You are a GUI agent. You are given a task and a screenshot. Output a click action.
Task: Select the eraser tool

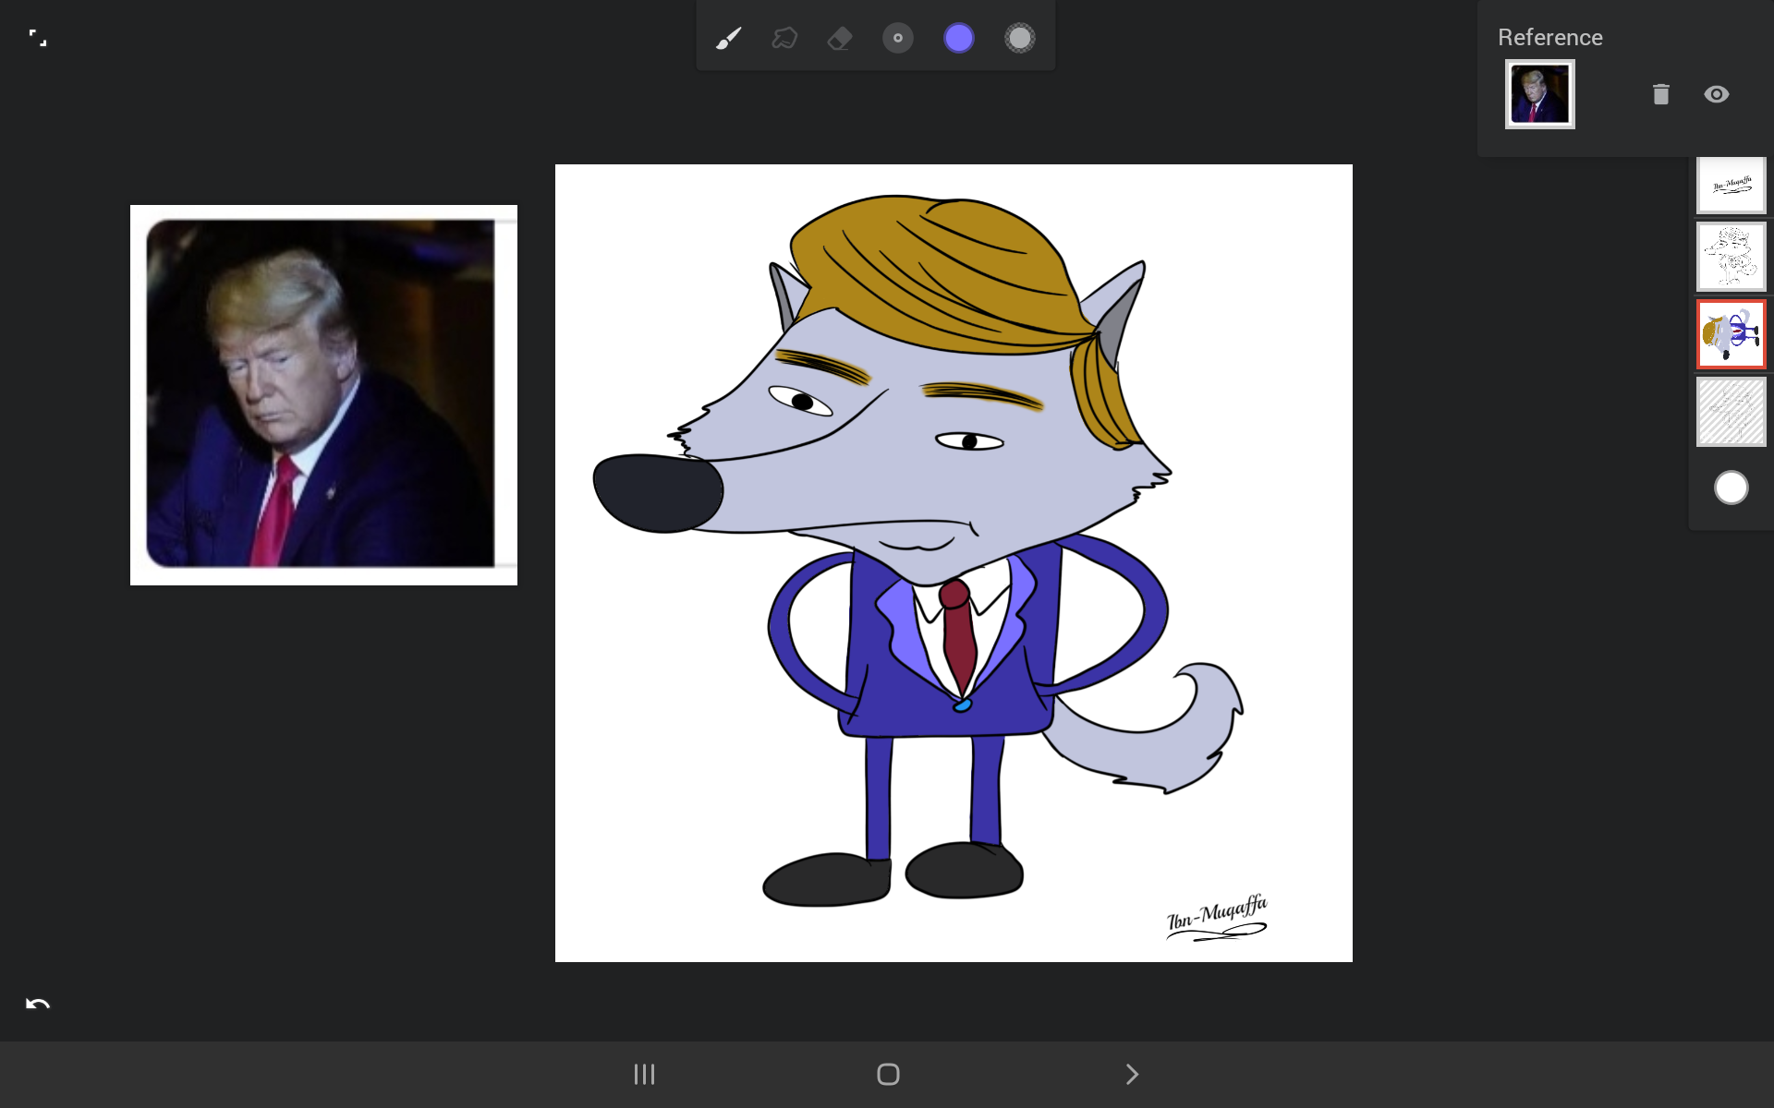pos(840,39)
